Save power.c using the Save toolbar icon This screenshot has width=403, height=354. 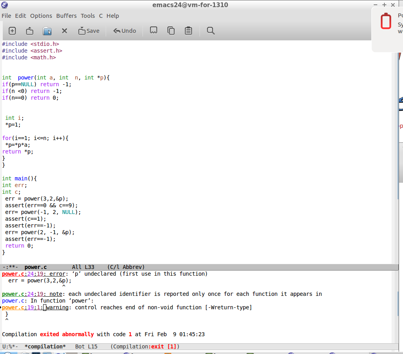[x=89, y=30]
